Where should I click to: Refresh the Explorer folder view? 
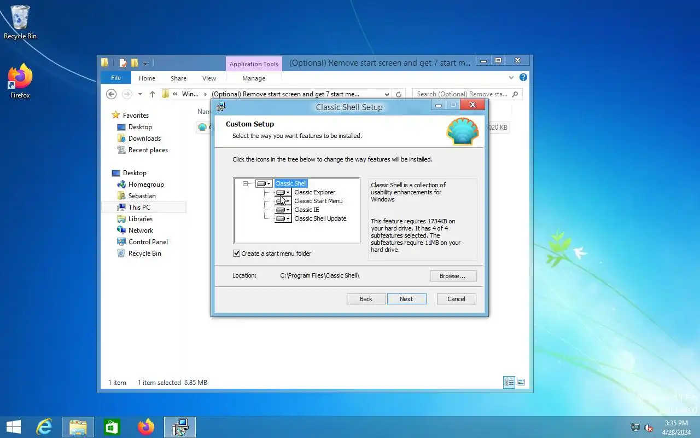(x=399, y=94)
